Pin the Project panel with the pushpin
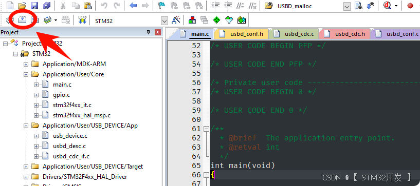This screenshot has width=420, height=186. 148,32
